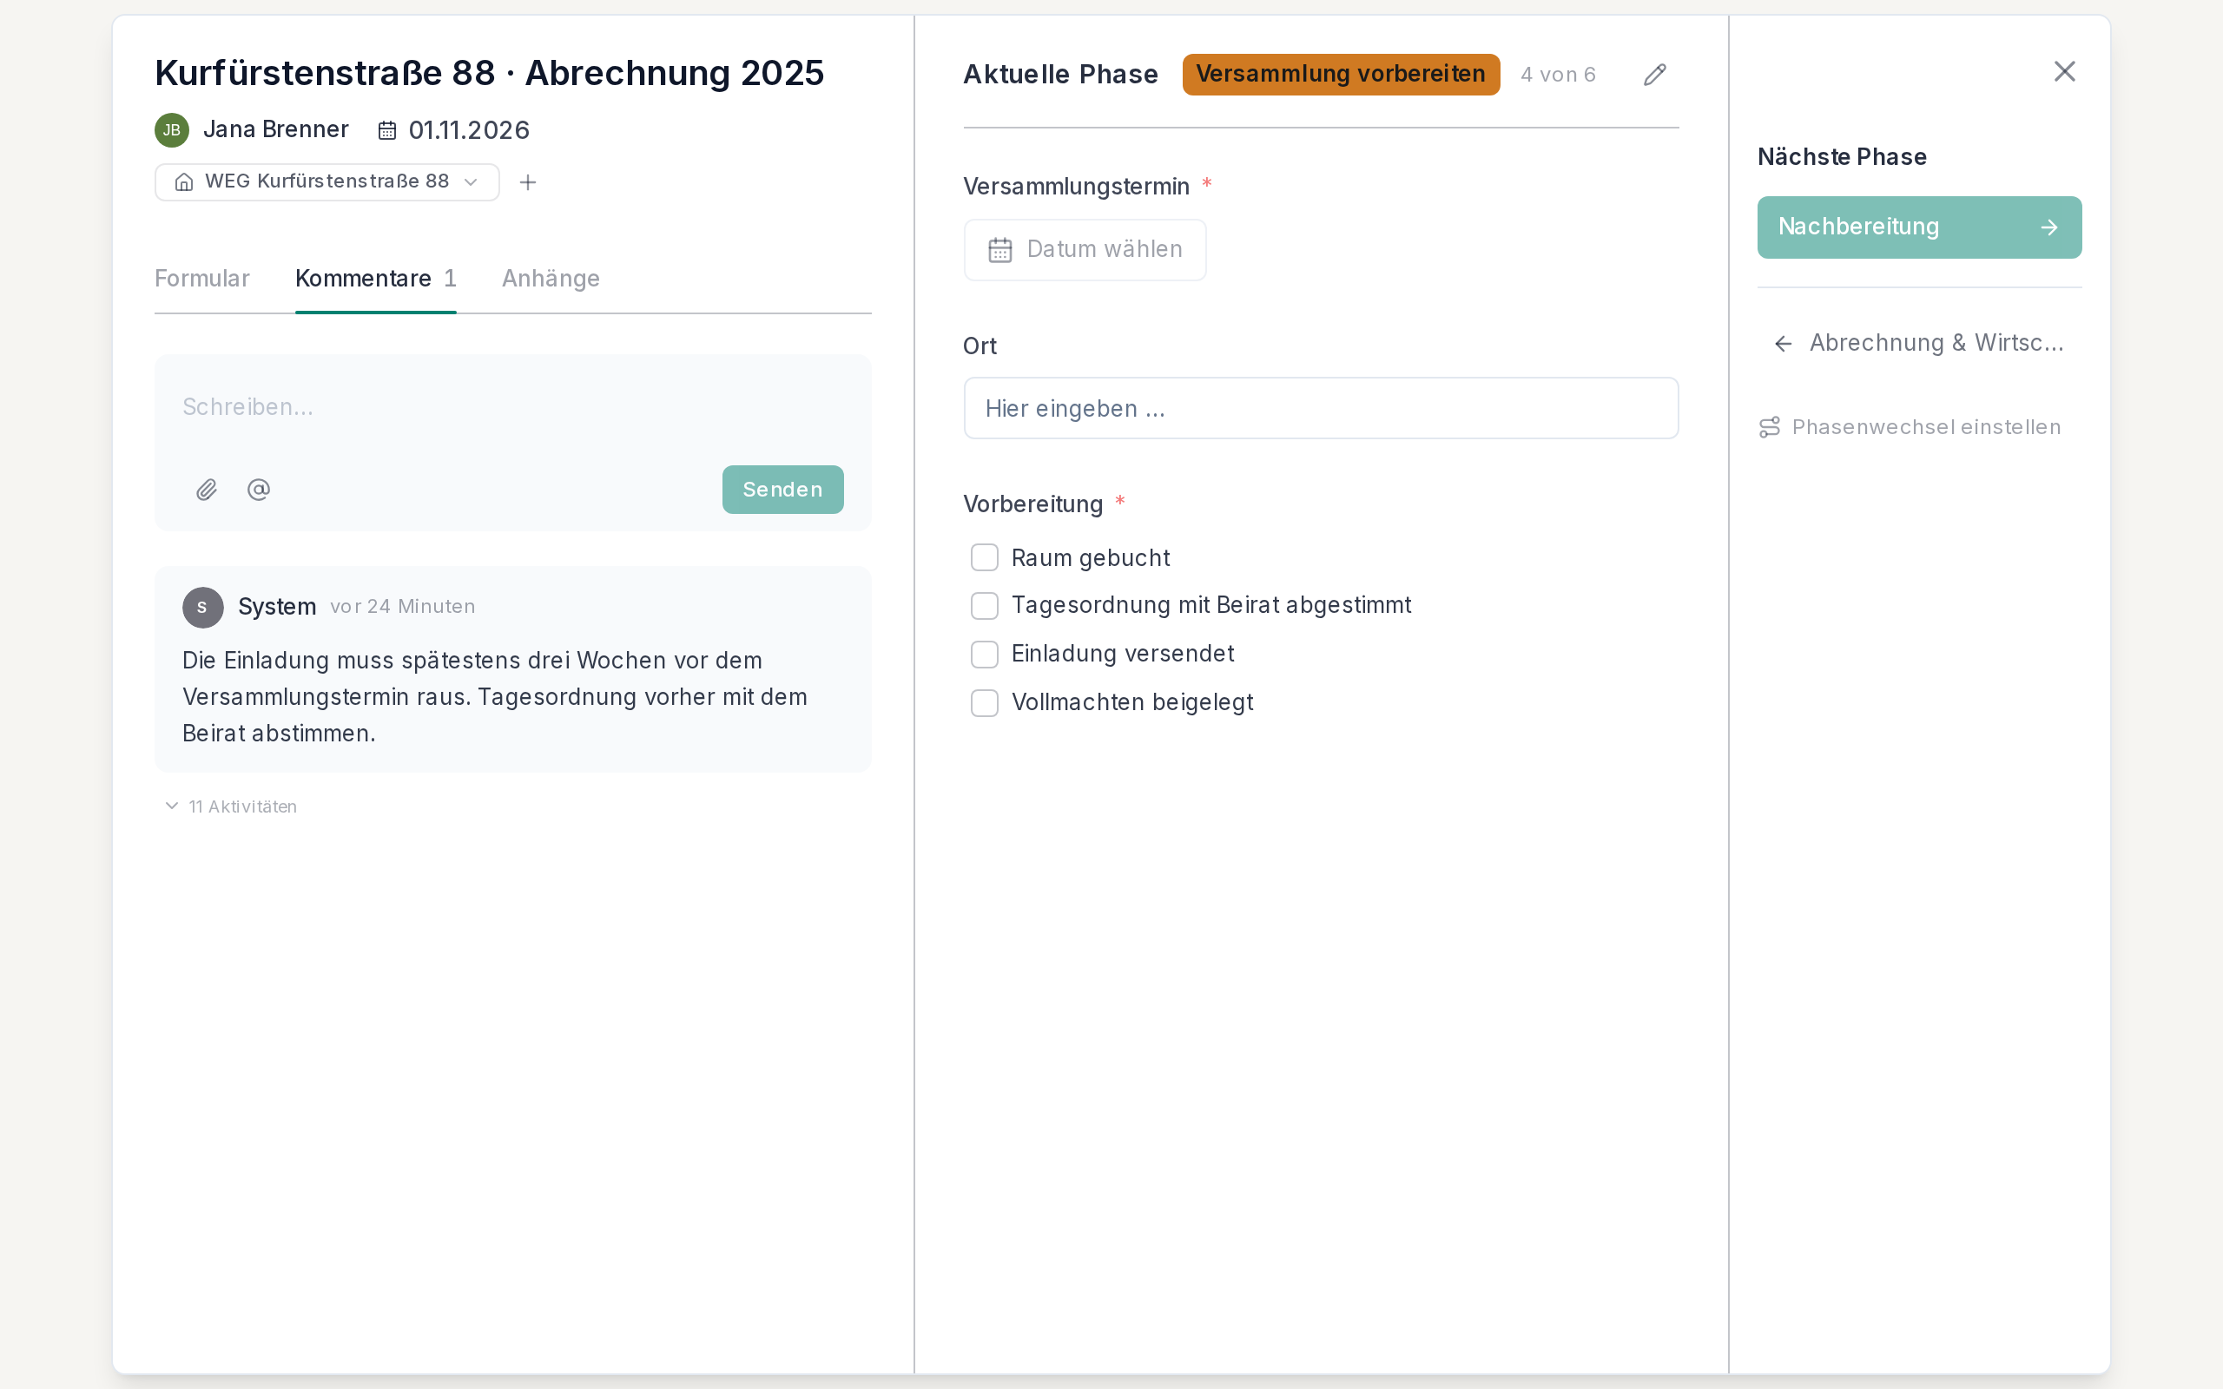Open the WEG Kurfürstenstraße 88 dropdown
2223x1389 pixels.
(x=327, y=182)
